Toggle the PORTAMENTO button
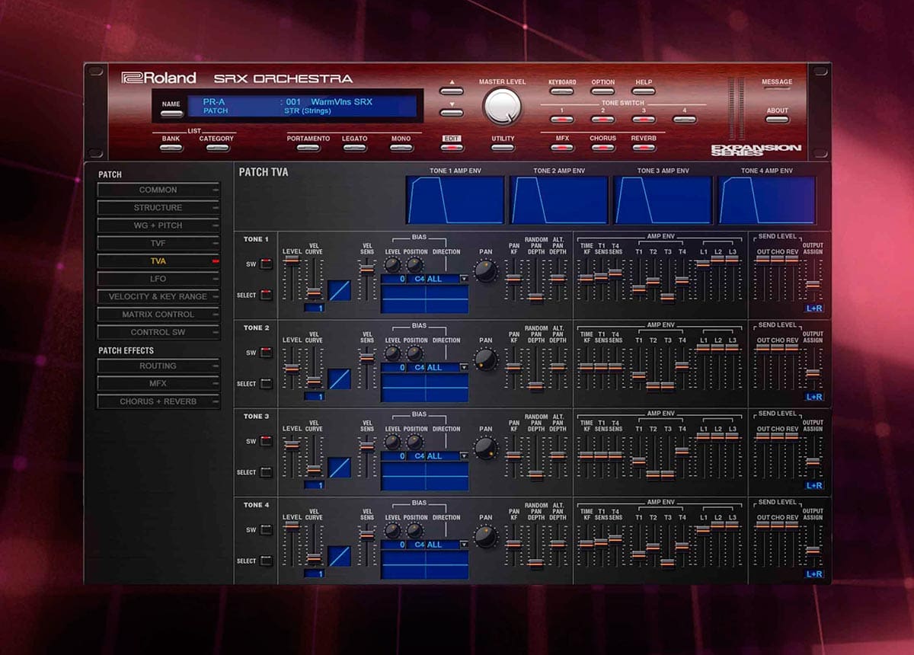Image resolution: width=914 pixels, height=655 pixels. (x=308, y=148)
